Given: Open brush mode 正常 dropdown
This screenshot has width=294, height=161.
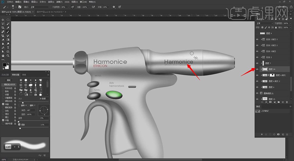Looking at the screenshot, I should (x=40, y=7).
